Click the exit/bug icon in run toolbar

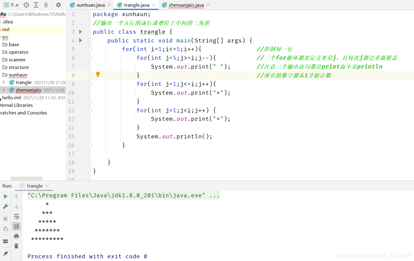click(x=5, y=229)
